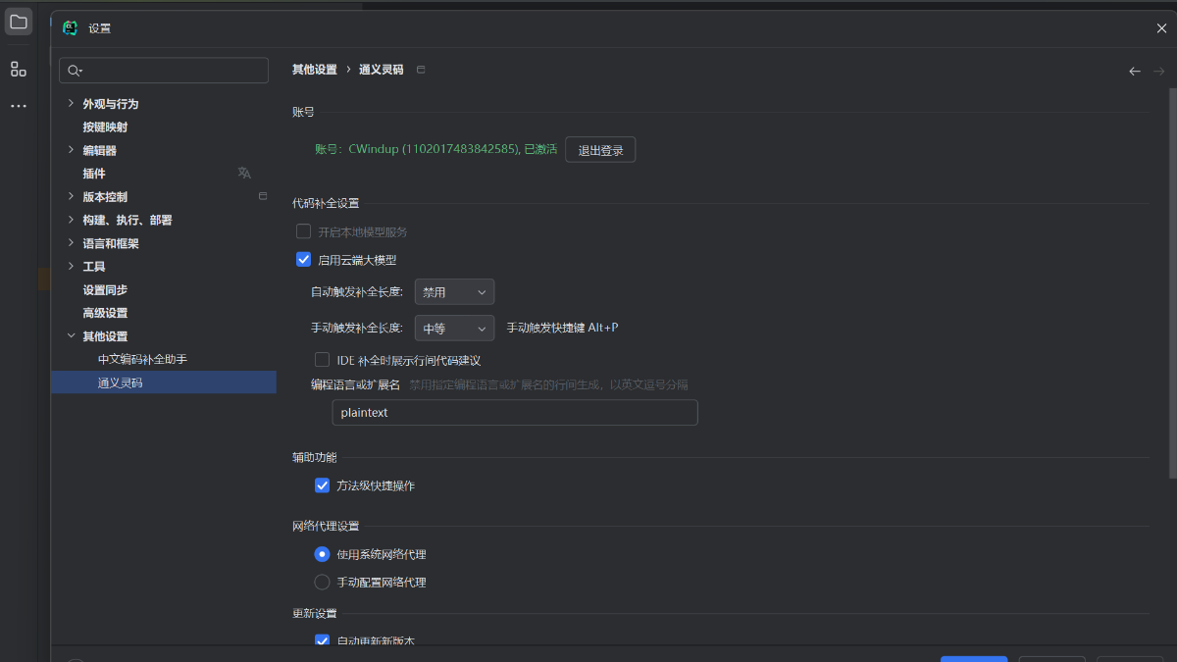The height and width of the screenshot is (662, 1177).
Task: Focus the settings search field
Action: (x=164, y=71)
